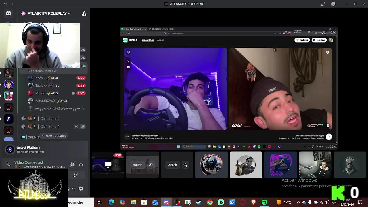Open Steam from the taskbar
The height and width of the screenshot is (207, 368).
click(x=199, y=202)
